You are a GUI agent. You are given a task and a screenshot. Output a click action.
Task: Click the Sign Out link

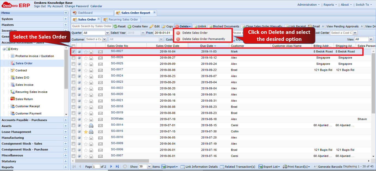40,6
